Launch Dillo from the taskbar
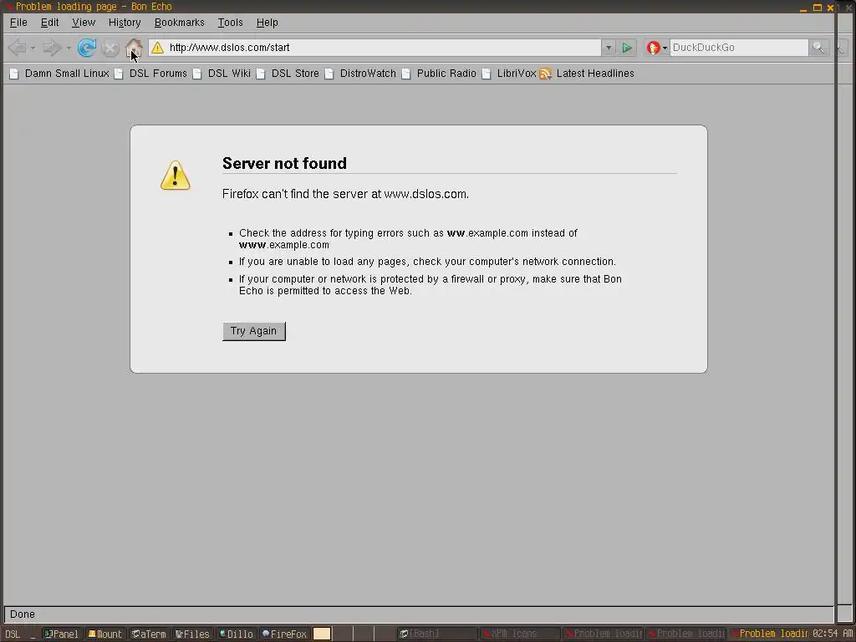The image size is (856, 642). [236, 634]
